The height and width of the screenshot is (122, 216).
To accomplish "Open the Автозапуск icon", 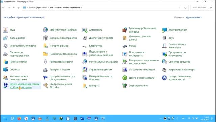I will [85, 30].
